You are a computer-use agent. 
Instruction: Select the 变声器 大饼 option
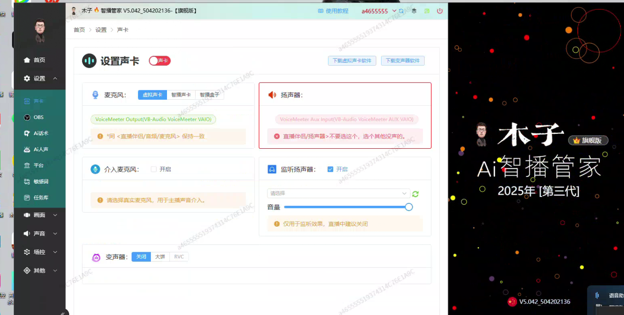[x=160, y=257]
